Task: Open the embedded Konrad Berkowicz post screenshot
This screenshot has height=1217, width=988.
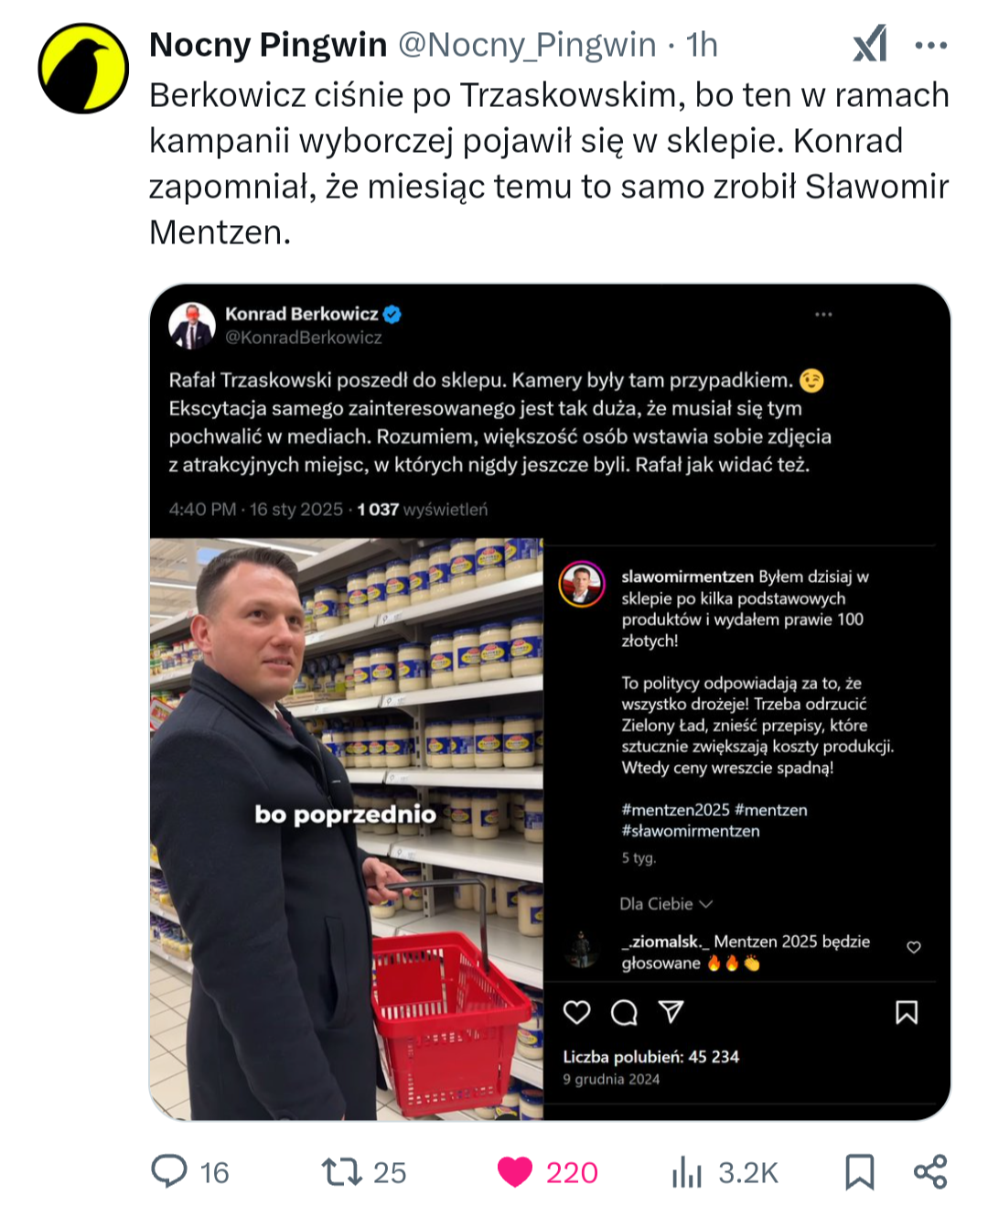Action: coord(550,702)
